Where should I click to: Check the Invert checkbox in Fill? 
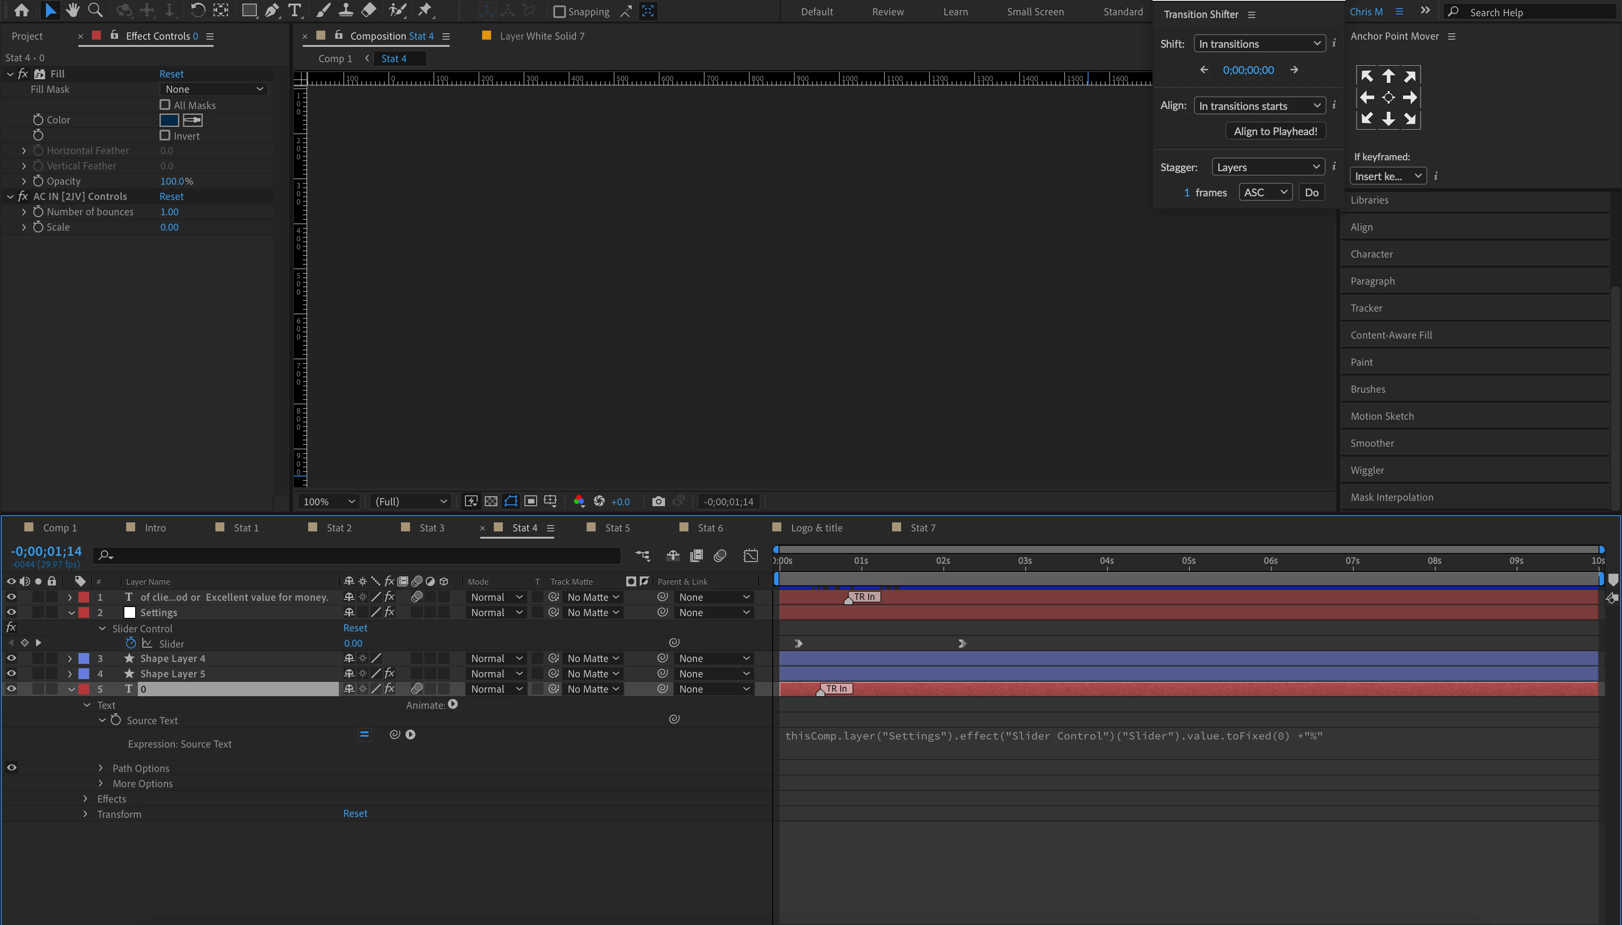pos(165,135)
